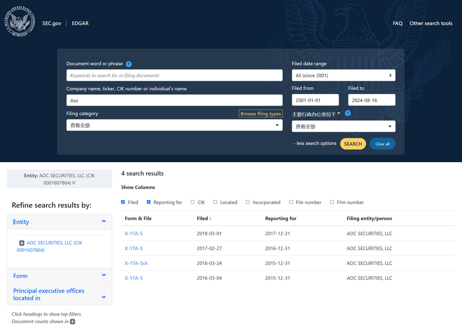Open X-17A-5 filing from 2018-03-01

(x=133, y=234)
